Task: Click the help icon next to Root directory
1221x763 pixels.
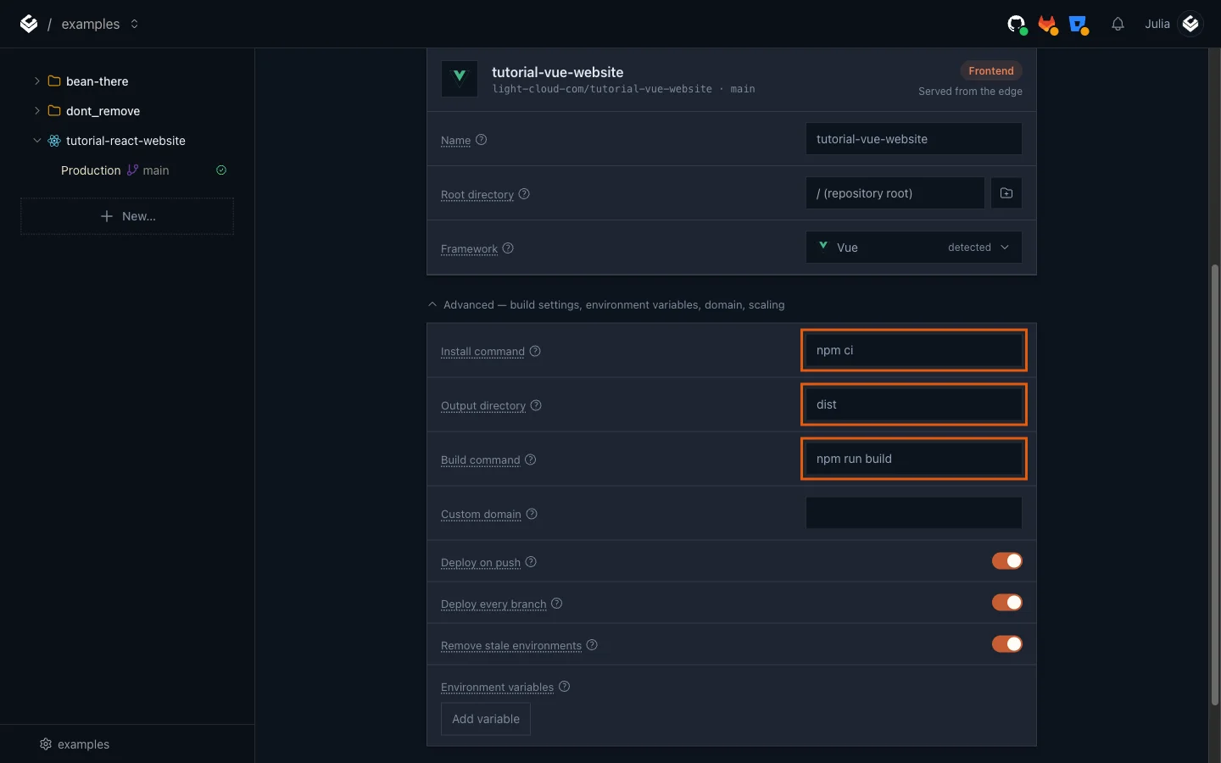Action: (x=524, y=194)
